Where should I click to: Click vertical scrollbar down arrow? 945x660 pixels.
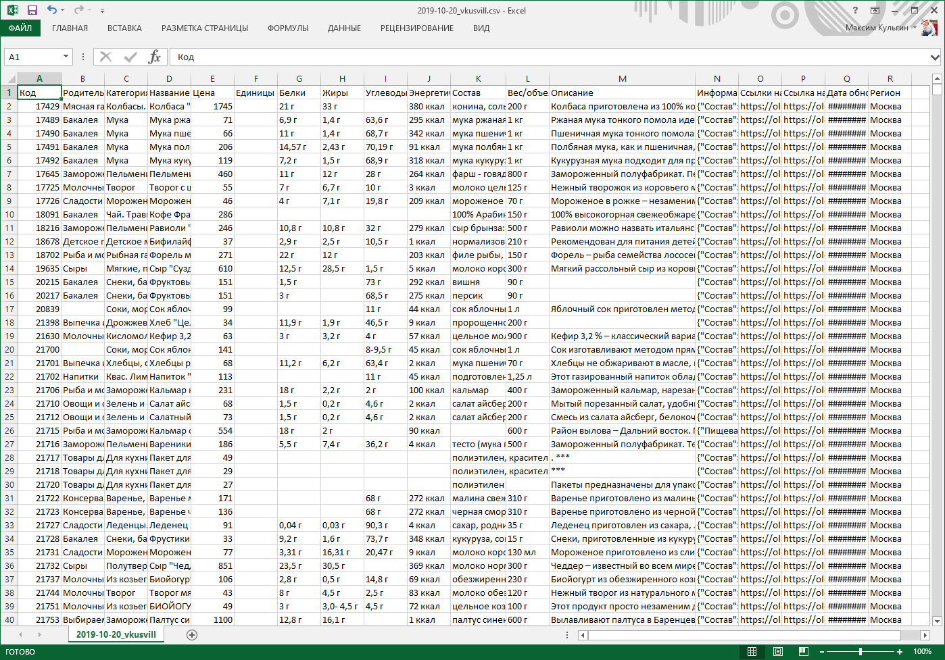tap(936, 620)
